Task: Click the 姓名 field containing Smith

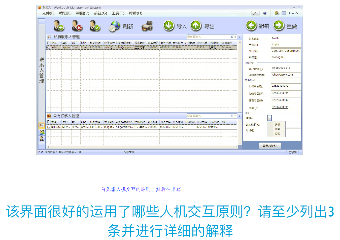Action: click(286, 38)
